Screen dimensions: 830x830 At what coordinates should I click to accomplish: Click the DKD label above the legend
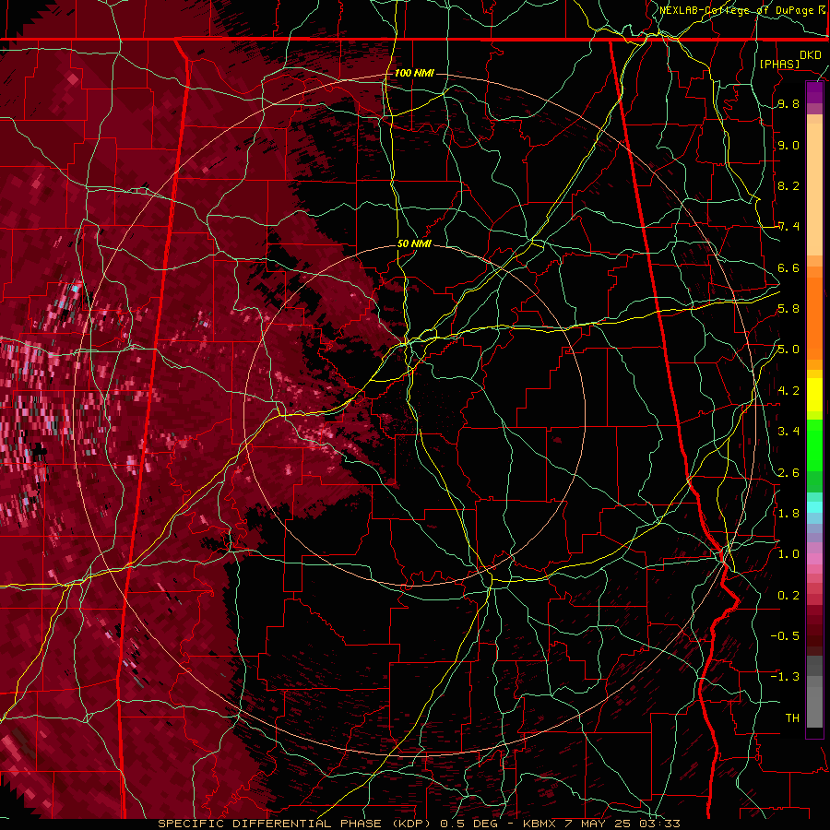tap(811, 55)
